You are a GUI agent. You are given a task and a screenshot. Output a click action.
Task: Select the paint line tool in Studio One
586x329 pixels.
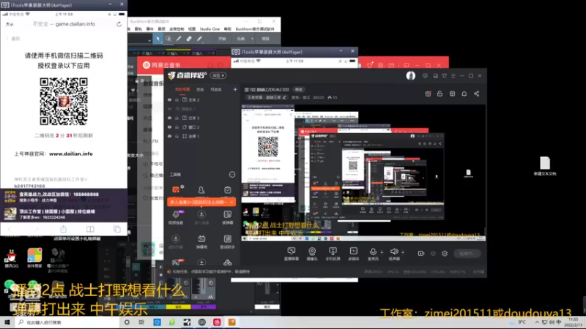pyautogui.click(x=199, y=39)
